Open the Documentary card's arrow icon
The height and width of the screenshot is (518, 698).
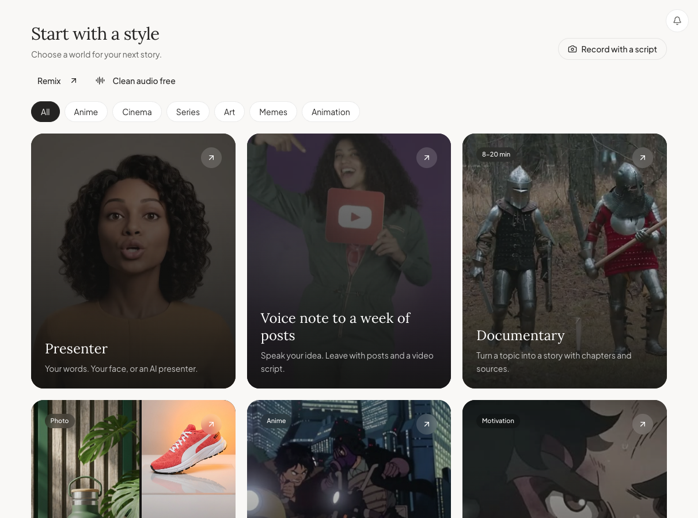(x=643, y=158)
